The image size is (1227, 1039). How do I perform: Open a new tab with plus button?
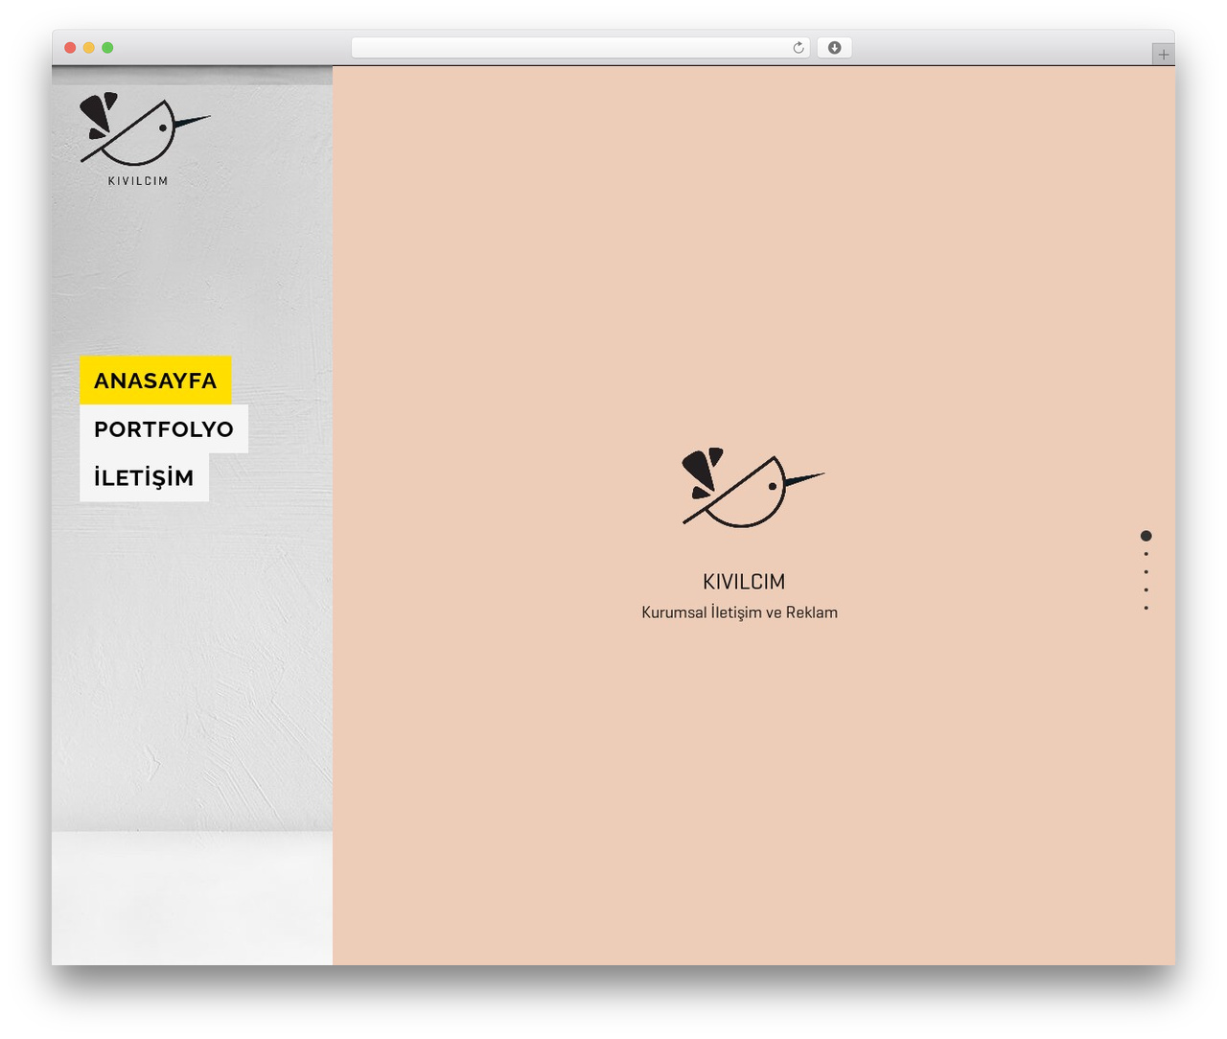tap(1163, 55)
